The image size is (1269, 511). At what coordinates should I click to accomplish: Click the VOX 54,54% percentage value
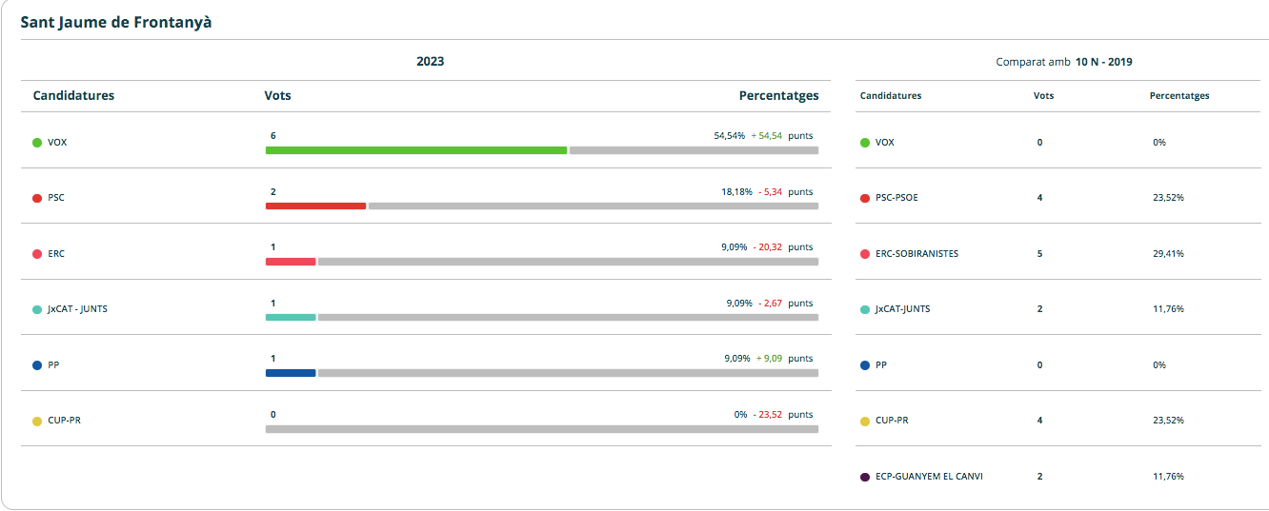tap(729, 136)
